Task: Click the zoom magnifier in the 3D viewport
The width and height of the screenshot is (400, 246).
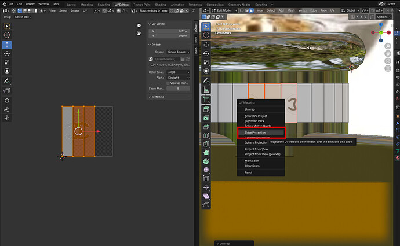Action: [x=388, y=46]
